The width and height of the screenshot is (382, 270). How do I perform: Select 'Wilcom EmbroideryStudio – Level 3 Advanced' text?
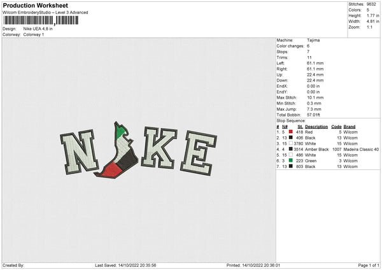pyautogui.click(x=45, y=13)
